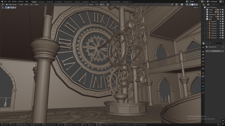The width and height of the screenshot is (225, 126).
Task: Open the Modifiers wrench tab
Action: (x=203, y=76)
